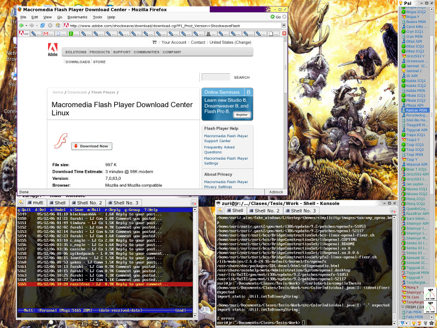Click the Home icon in Firefox toolbar
This screenshot has width=437, height=328.
point(57,25)
